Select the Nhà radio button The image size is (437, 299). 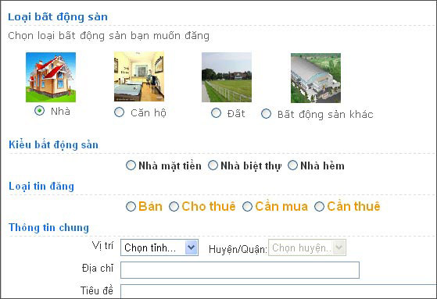point(39,111)
